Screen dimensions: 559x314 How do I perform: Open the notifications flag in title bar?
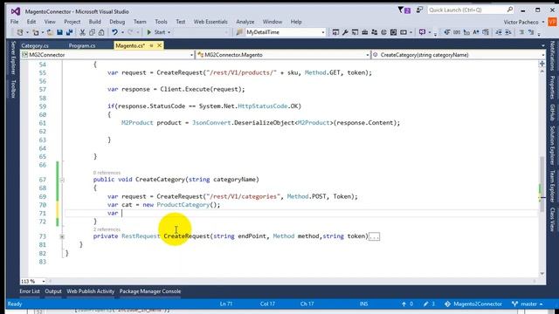tap(404, 10)
